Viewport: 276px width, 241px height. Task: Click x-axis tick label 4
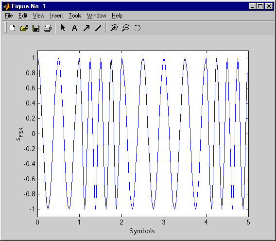206,223
